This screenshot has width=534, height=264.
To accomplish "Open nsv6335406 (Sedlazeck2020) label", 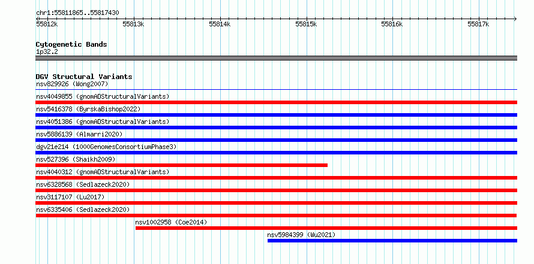I will click(x=83, y=210).
